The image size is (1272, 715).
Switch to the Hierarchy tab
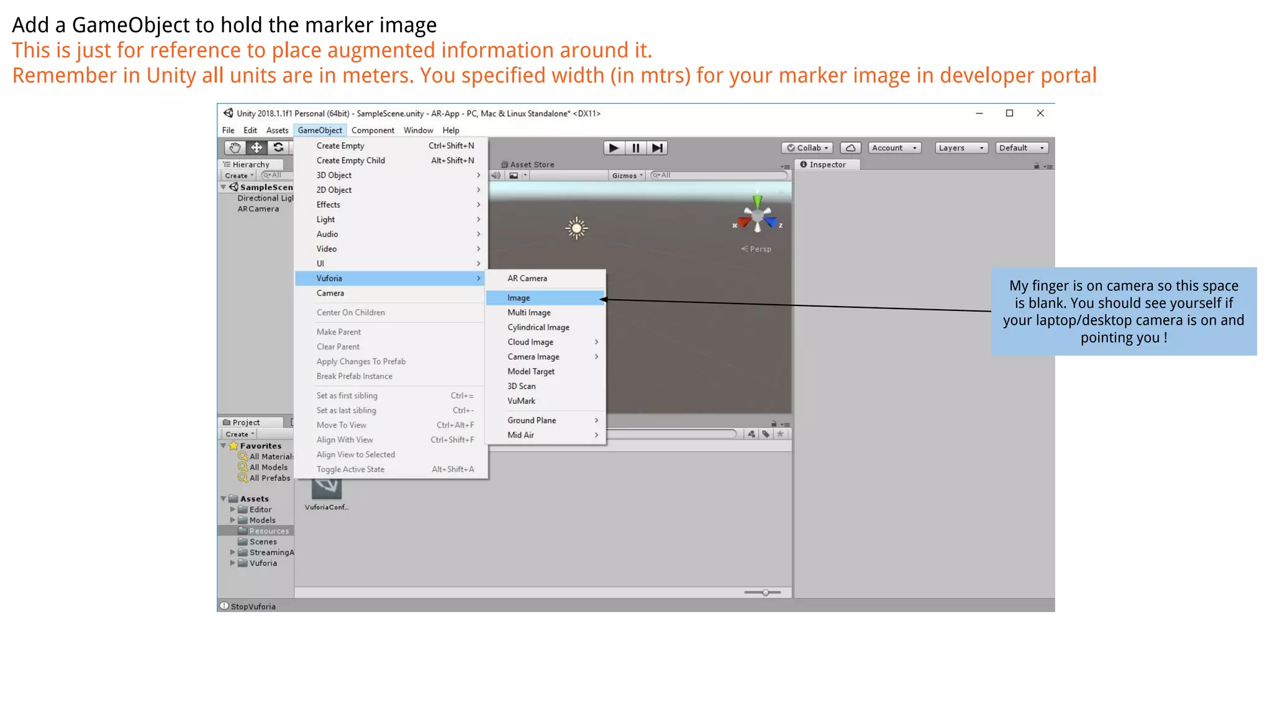click(x=252, y=164)
